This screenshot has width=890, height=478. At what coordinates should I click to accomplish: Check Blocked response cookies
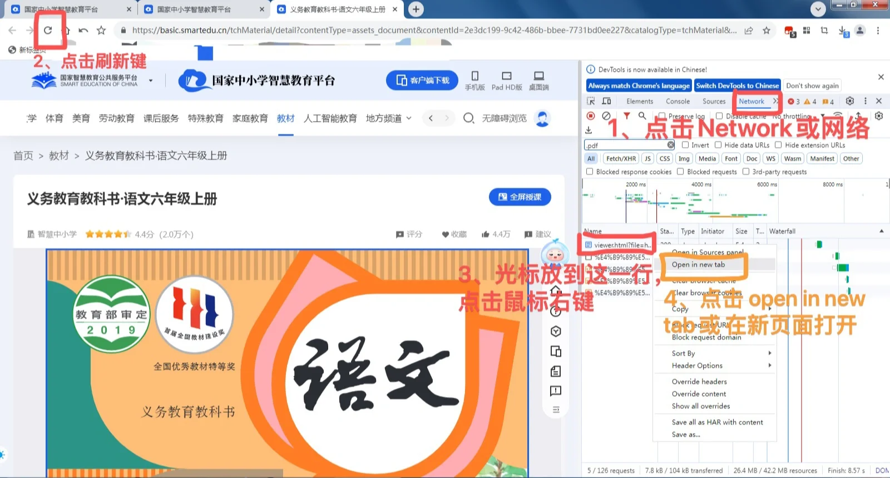click(590, 172)
